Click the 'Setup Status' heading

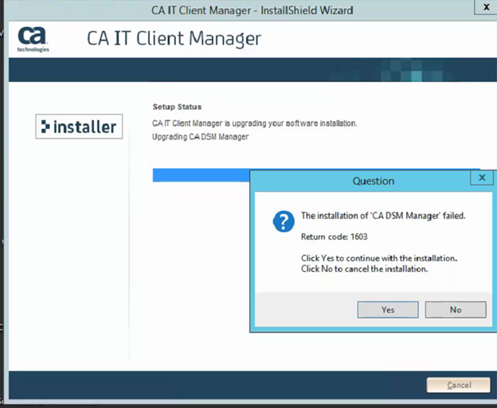point(177,107)
